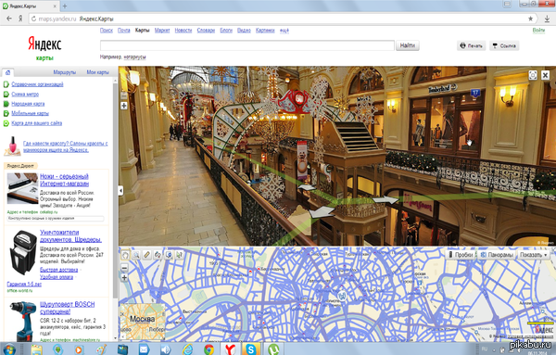Open the Показать dropdown
The width and height of the screenshot is (556, 355).
pyautogui.click(x=534, y=255)
